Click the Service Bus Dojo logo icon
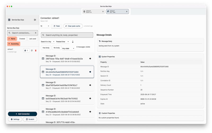The height and width of the screenshot is (133, 212). click(9, 20)
